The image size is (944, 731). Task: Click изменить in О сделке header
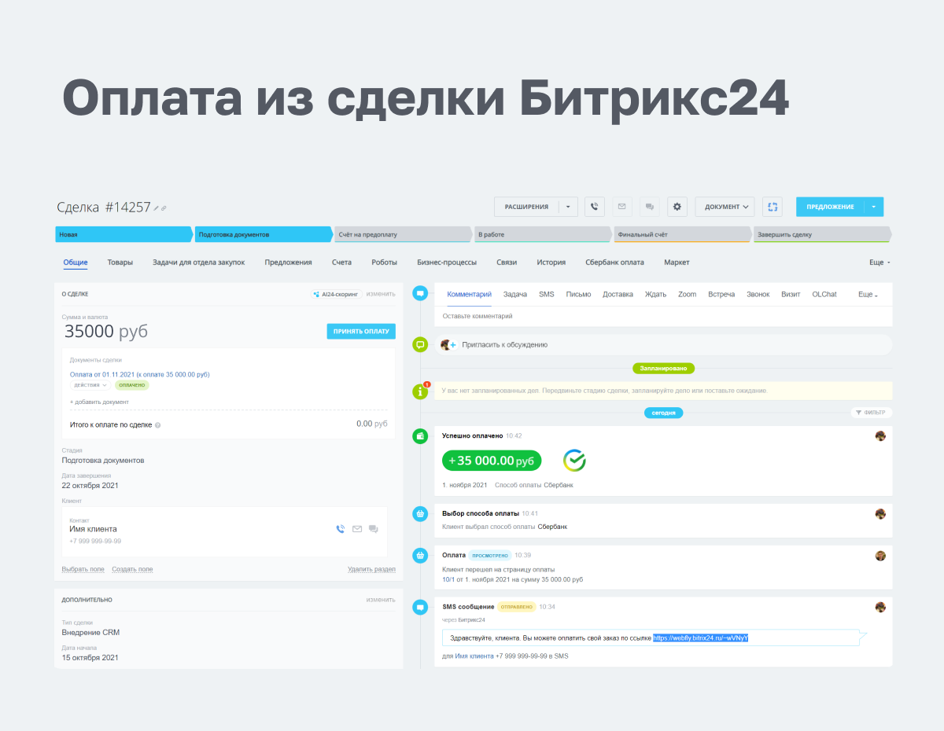[381, 294]
